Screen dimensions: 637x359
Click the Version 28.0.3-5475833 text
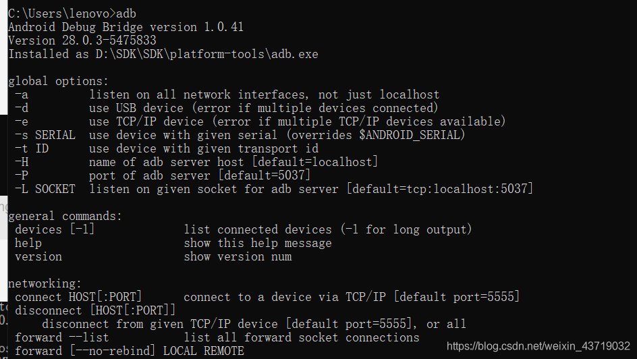pos(82,40)
